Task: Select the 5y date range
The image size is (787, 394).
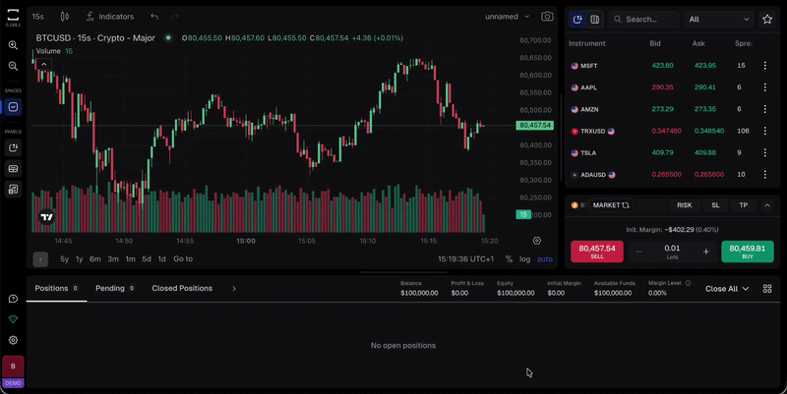Action: (64, 259)
